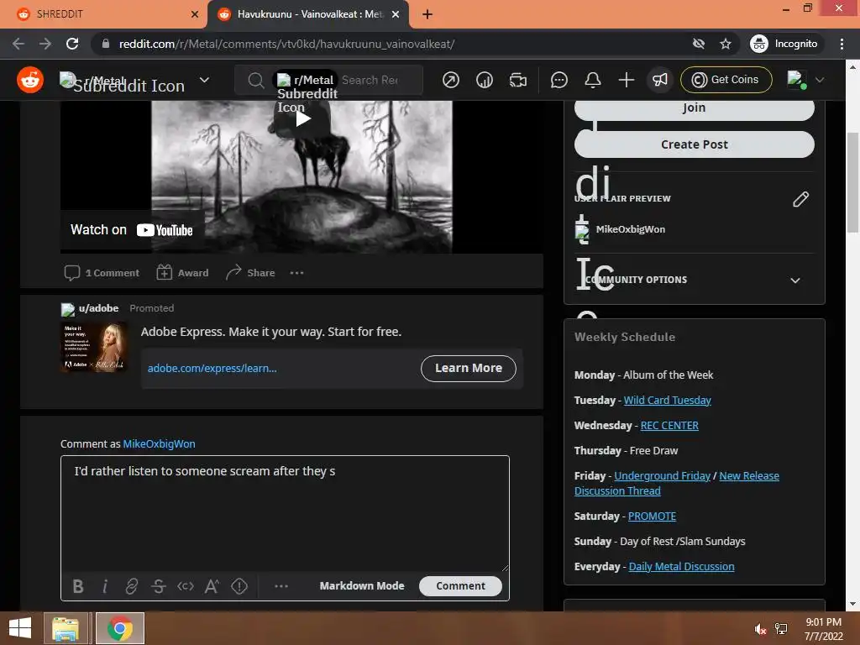Image resolution: width=860 pixels, height=645 pixels.
Task: Toggle superscript formatting
Action: [212, 586]
